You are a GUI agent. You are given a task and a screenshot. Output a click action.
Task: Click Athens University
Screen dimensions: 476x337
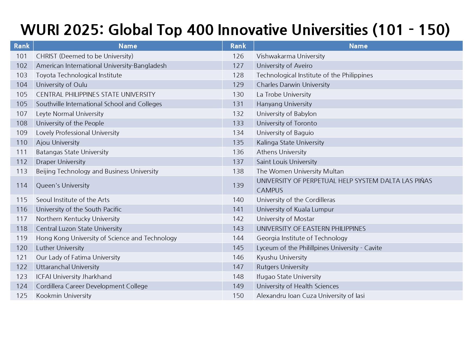point(282,152)
